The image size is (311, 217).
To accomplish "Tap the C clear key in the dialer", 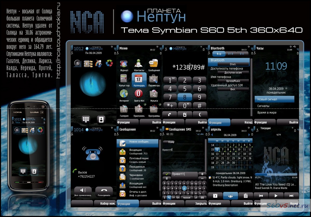I will [x=200, y=114].
